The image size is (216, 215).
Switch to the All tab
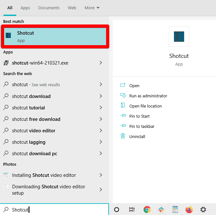tap(10, 8)
